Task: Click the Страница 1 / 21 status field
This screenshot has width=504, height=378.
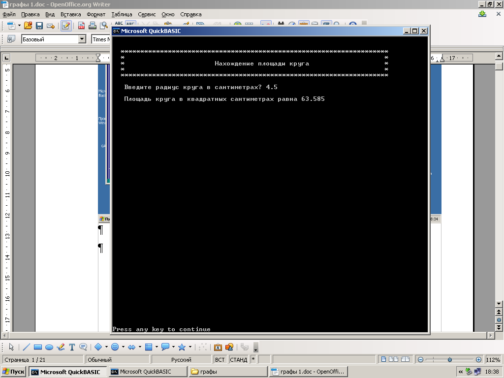Action: tap(43, 360)
